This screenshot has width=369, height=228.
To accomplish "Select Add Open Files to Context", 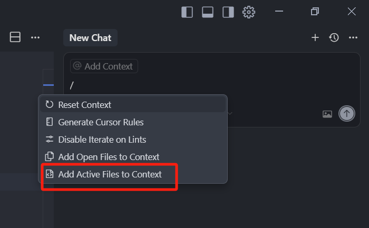I will [133, 157].
